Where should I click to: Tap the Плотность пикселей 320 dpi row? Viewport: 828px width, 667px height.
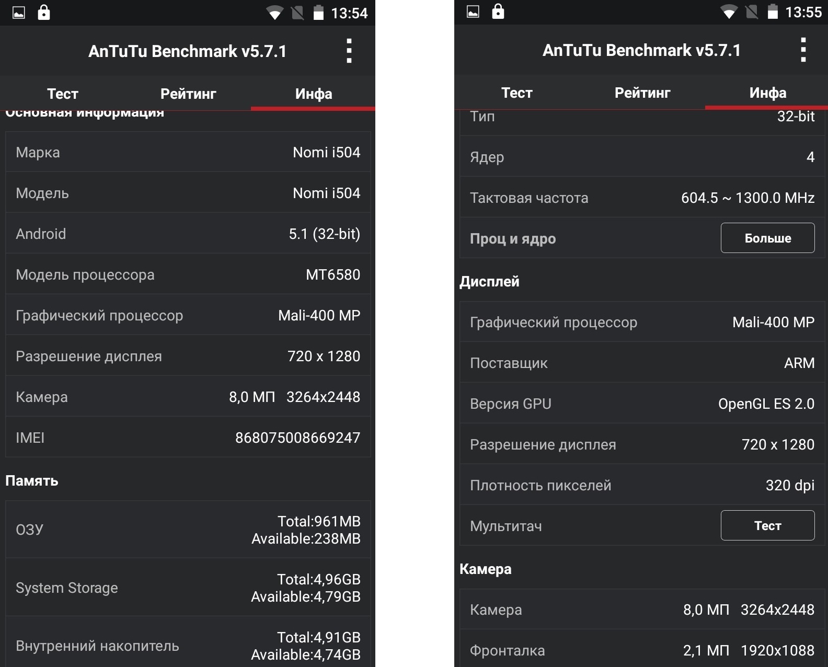(642, 485)
